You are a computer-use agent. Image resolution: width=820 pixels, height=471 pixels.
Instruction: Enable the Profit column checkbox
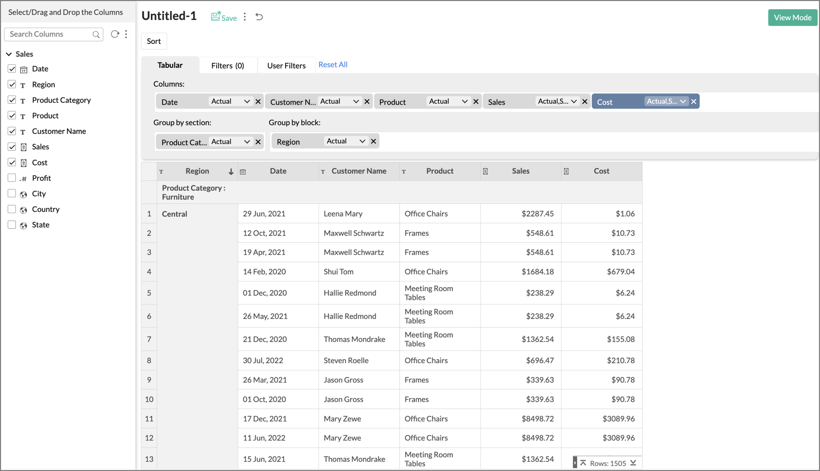point(12,178)
